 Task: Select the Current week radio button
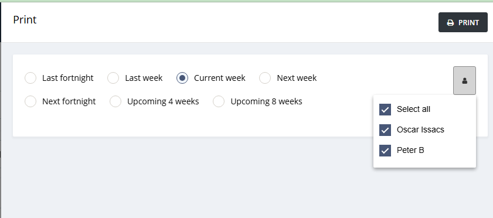coord(182,78)
